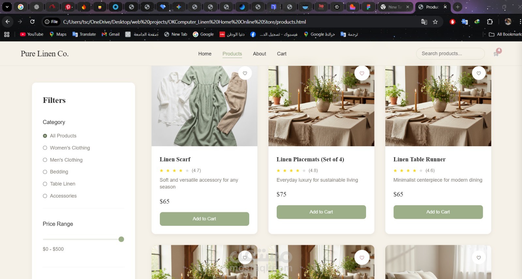Open the shopping cart icon with badge
This screenshot has width=522, height=279.
pyautogui.click(x=497, y=53)
